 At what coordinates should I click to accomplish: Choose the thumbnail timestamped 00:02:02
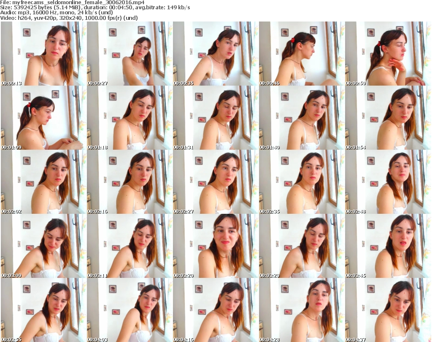[x=43, y=182]
